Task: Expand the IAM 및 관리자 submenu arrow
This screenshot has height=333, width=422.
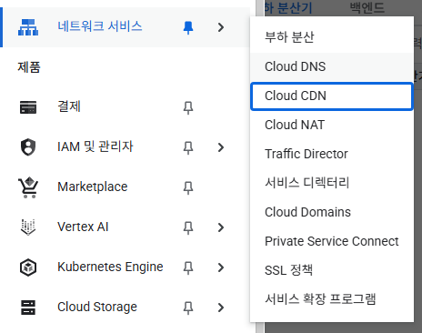Action: point(221,147)
